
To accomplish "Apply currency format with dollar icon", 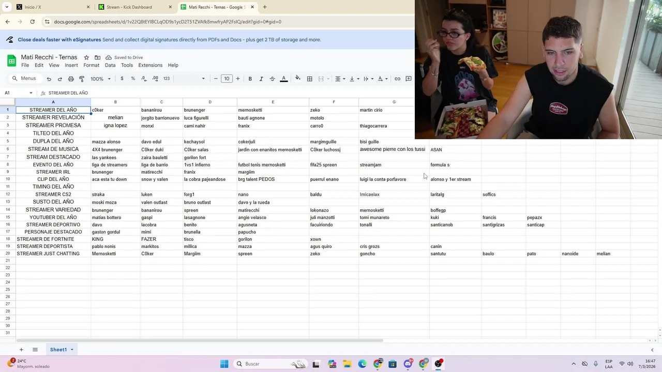I will click(122, 79).
